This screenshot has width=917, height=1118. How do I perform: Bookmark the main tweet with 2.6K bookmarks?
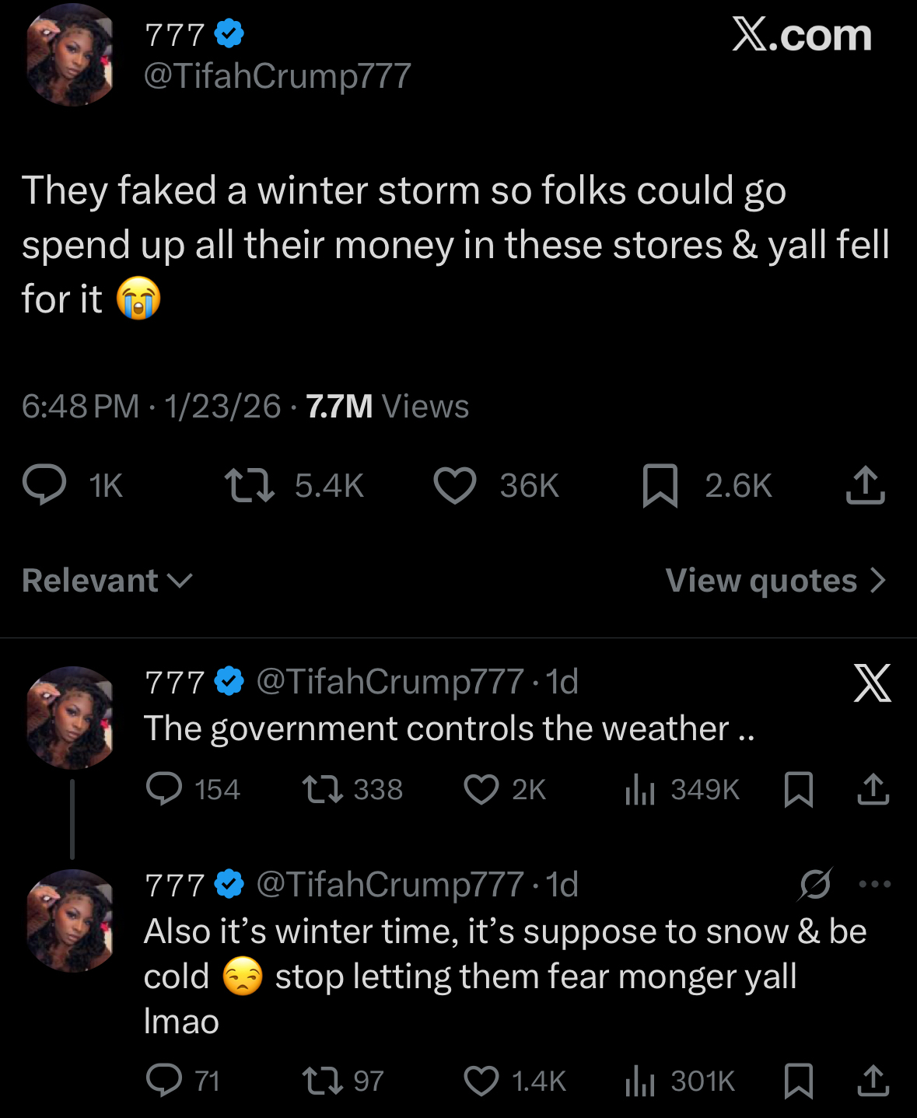pos(660,486)
